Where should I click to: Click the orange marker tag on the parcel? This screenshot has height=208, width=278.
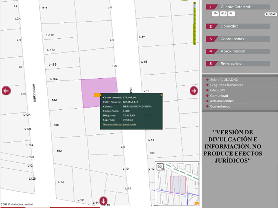click(x=98, y=95)
